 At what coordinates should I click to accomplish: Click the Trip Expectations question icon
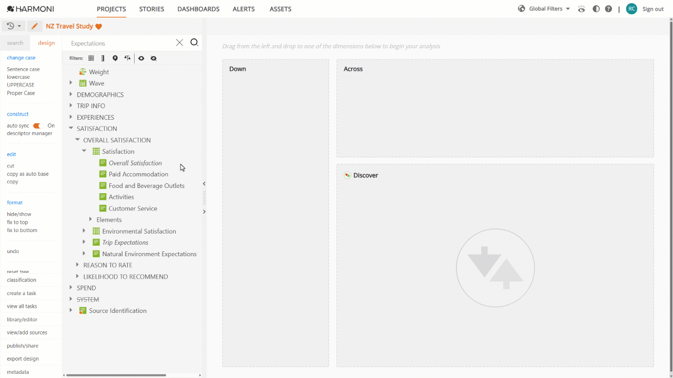(96, 243)
